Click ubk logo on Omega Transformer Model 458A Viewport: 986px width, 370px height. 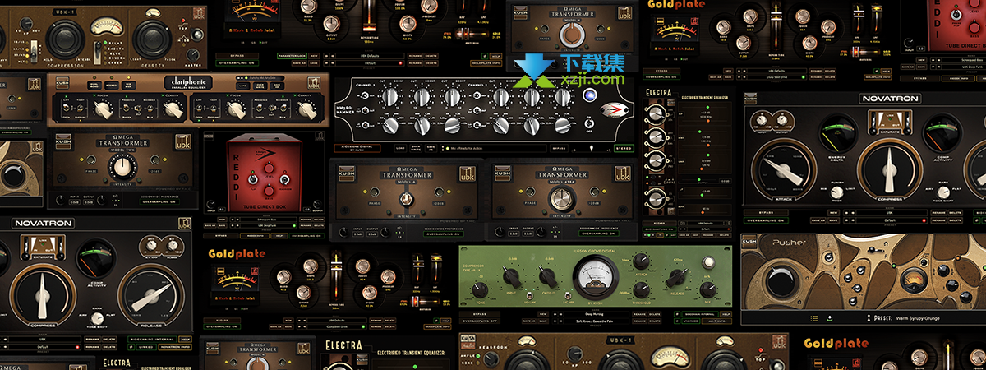click(623, 173)
